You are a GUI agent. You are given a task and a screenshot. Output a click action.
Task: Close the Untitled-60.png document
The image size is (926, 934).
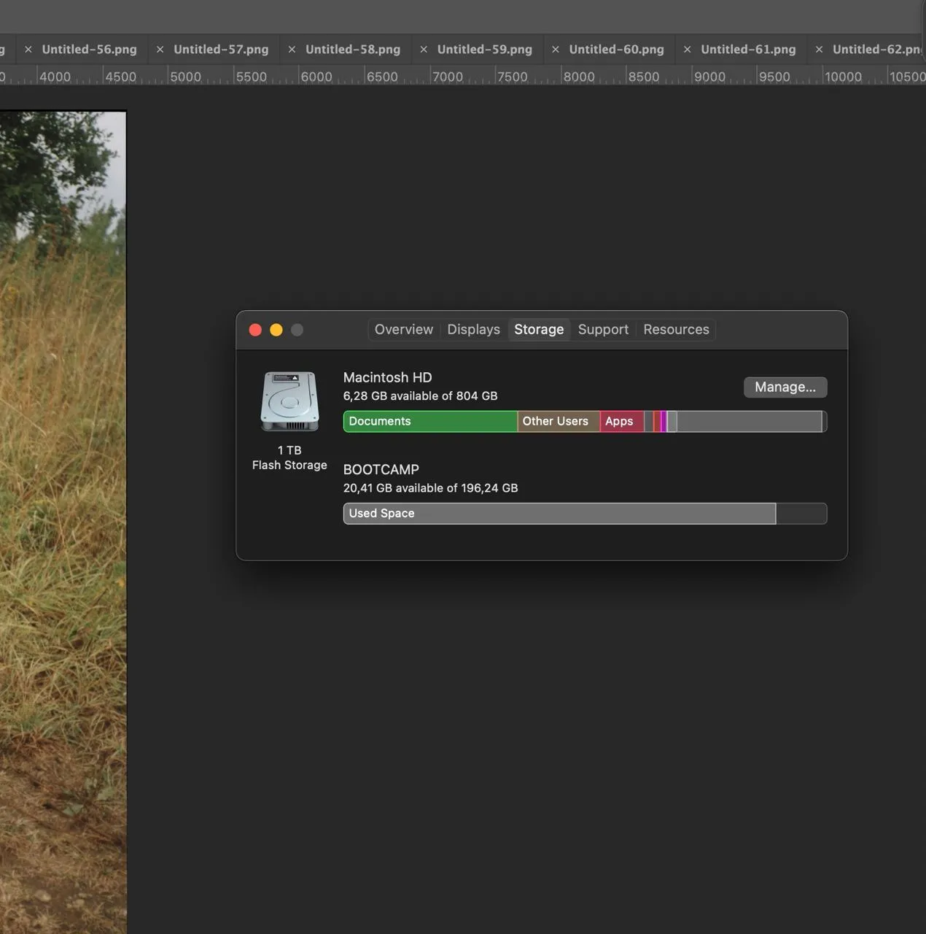pos(556,50)
